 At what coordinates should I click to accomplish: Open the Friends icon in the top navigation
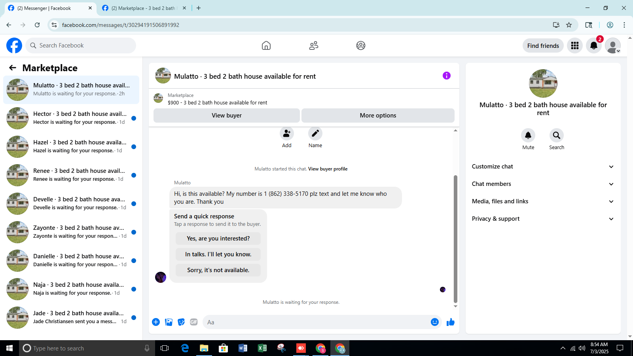(x=314, y=45)
